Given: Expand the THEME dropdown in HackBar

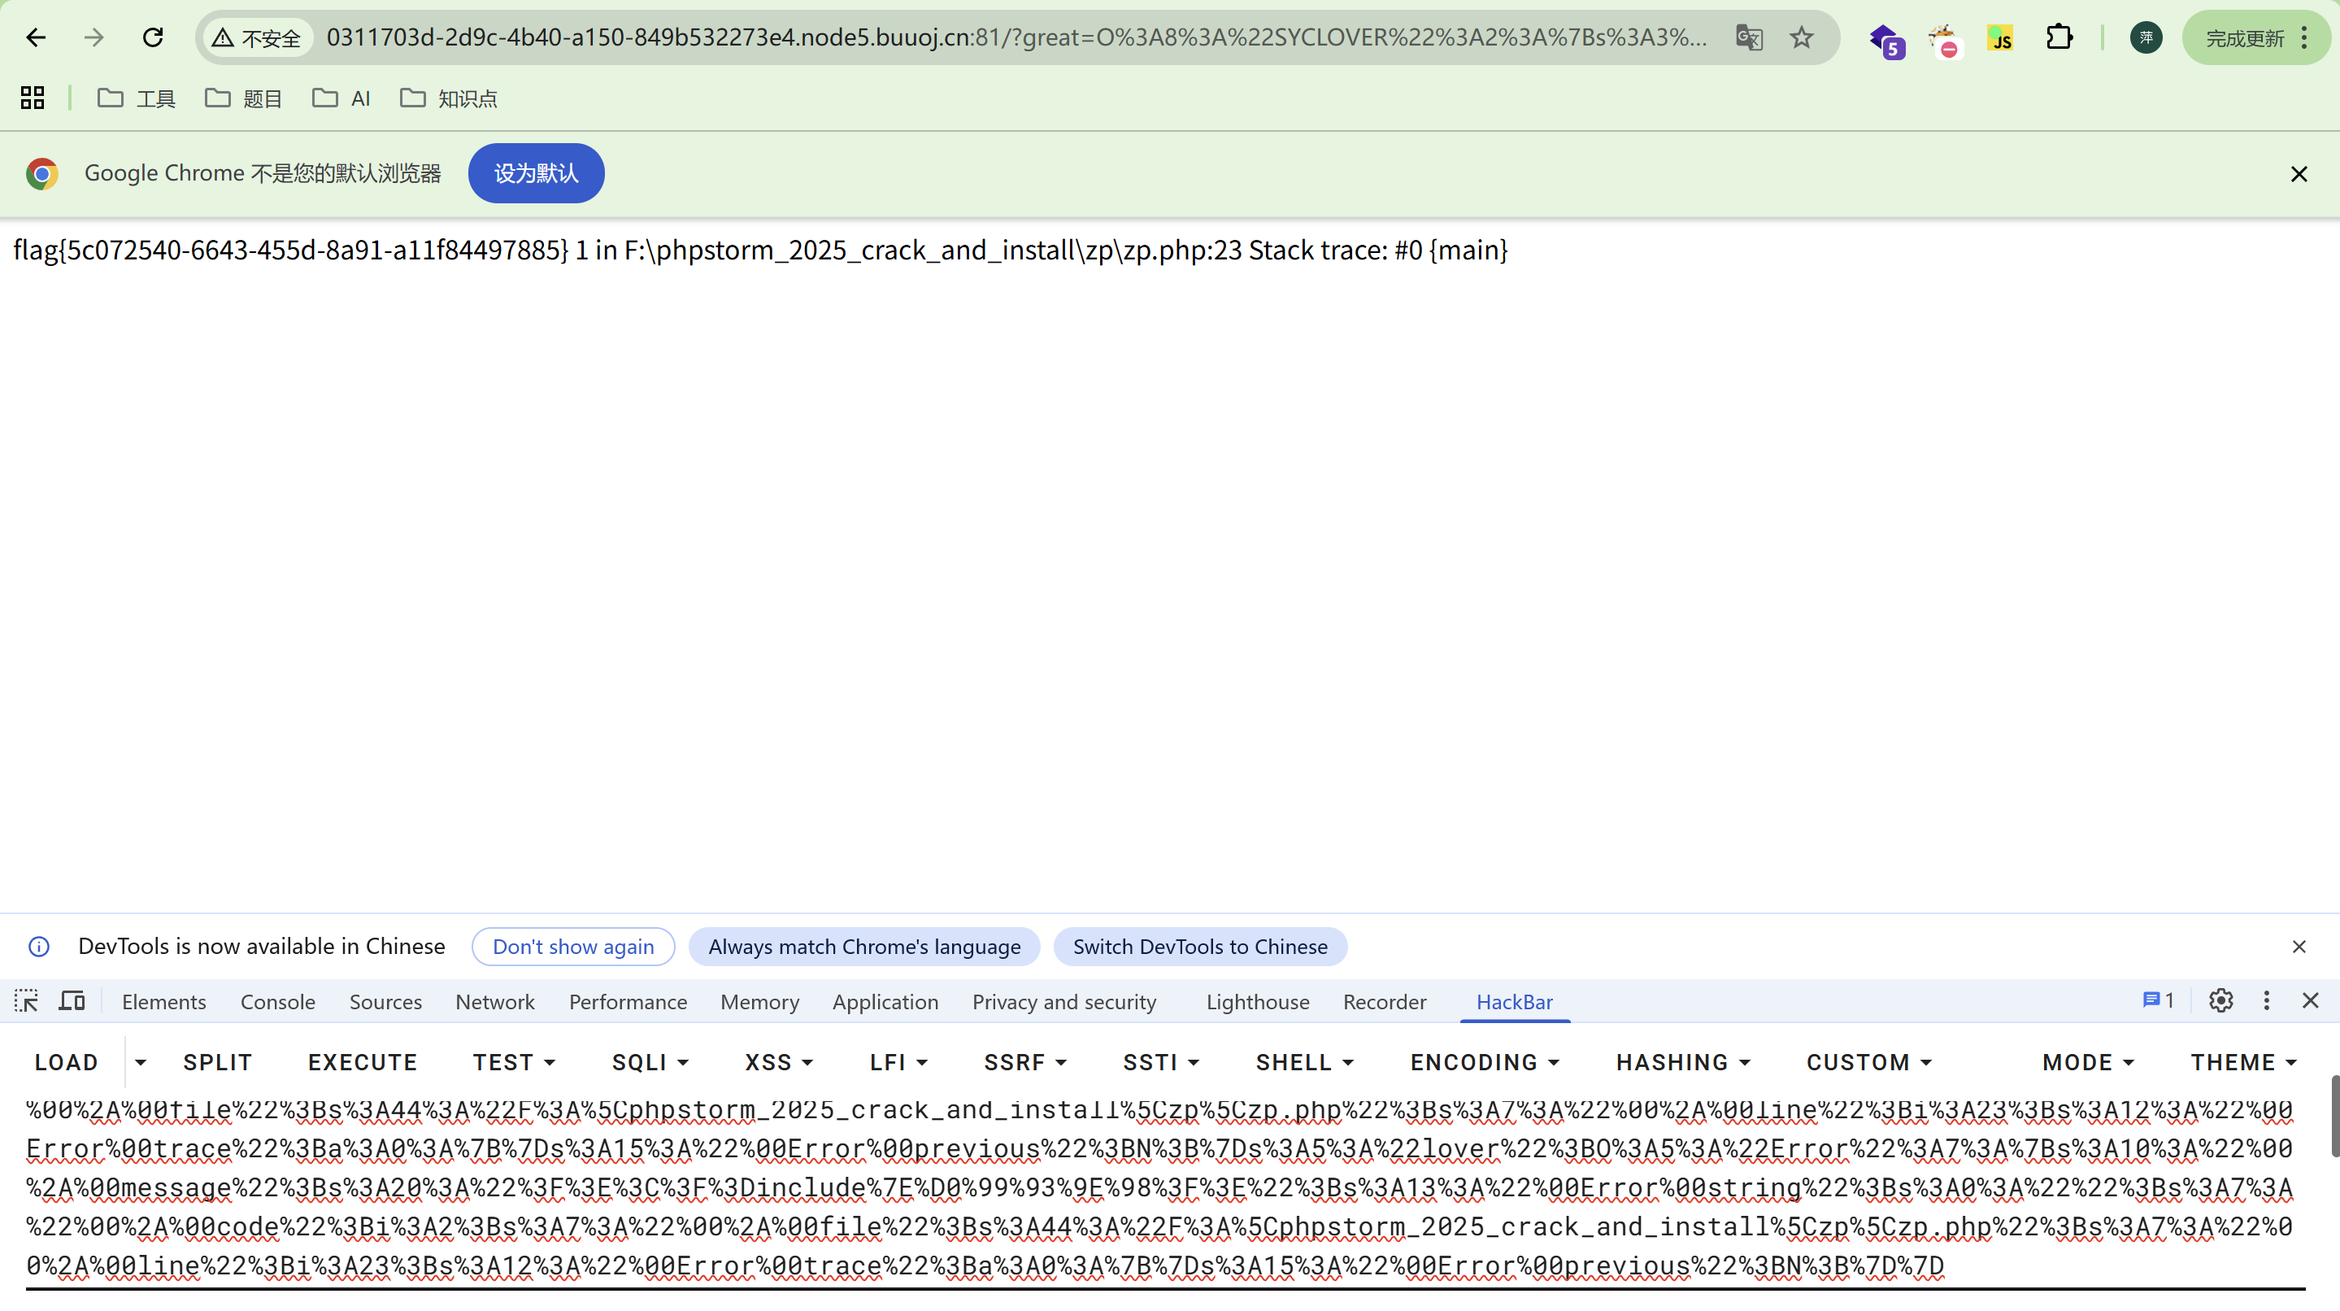Looking at the screenshot, I should pyautogui.click(x=2242, y=1062).
